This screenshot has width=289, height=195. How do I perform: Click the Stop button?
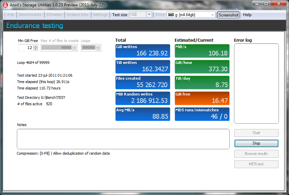pos(256,143)
